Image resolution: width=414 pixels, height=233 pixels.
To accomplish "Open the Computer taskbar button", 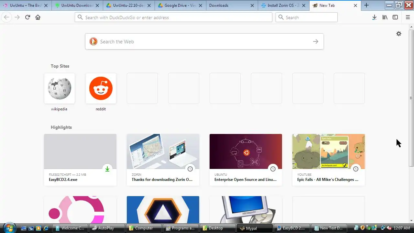I will point(144,228).
